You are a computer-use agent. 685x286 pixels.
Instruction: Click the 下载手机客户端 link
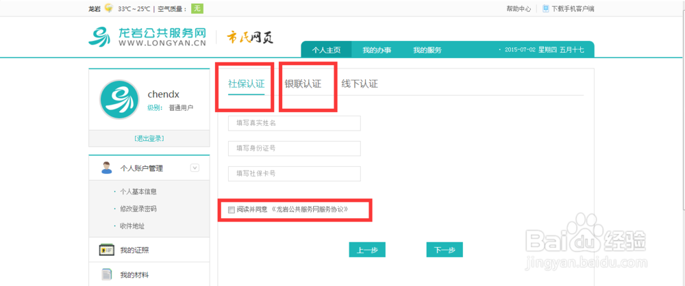[573, 9]
